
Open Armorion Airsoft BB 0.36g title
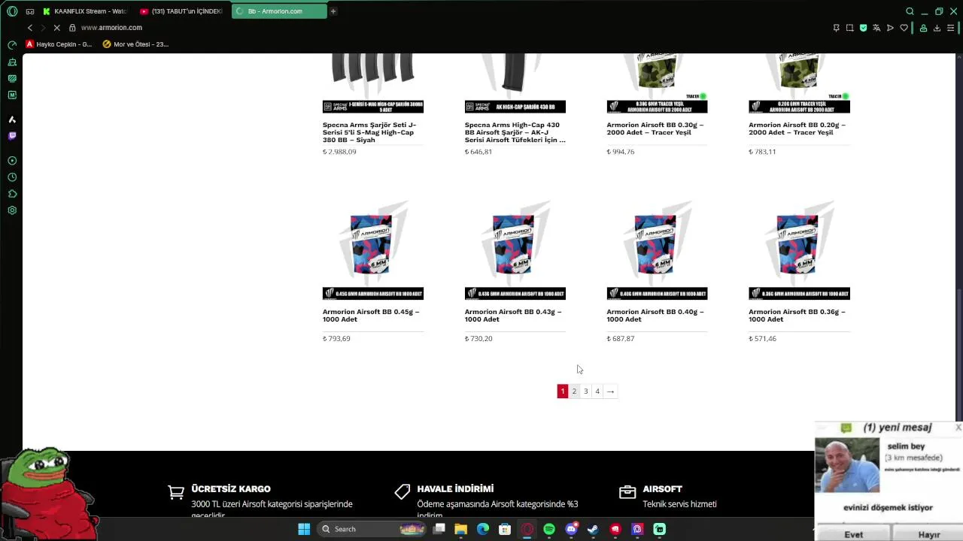coord(797,316)
